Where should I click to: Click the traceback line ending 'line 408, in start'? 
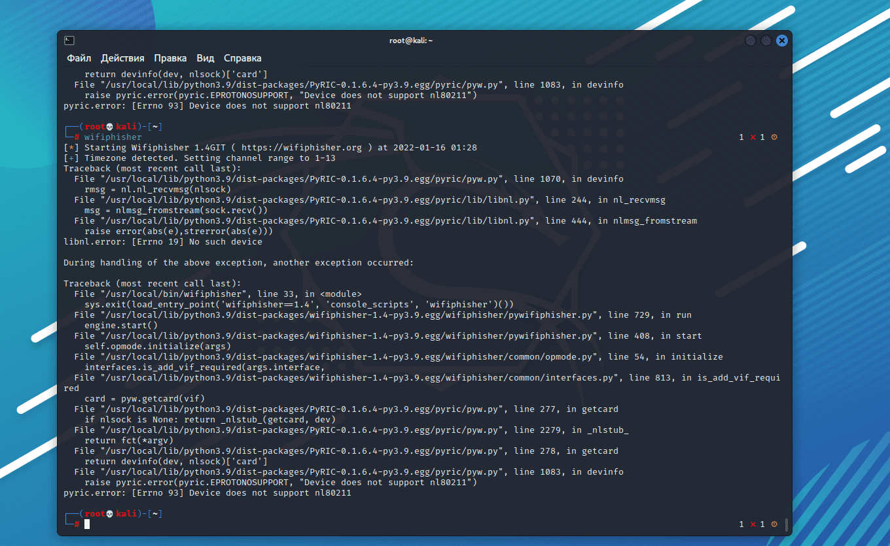388,336
